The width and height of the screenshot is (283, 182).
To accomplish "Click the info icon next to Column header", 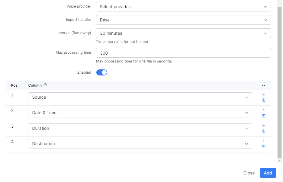I will [44, 85].
